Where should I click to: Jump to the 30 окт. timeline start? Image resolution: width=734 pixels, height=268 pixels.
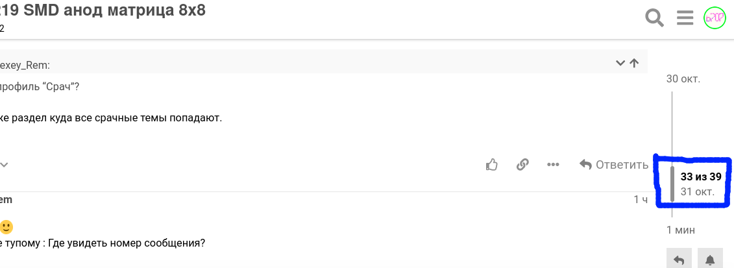coord(683,79)
